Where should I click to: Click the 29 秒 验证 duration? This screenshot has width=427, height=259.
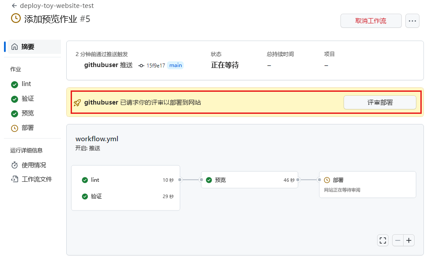tap(168, 196)
